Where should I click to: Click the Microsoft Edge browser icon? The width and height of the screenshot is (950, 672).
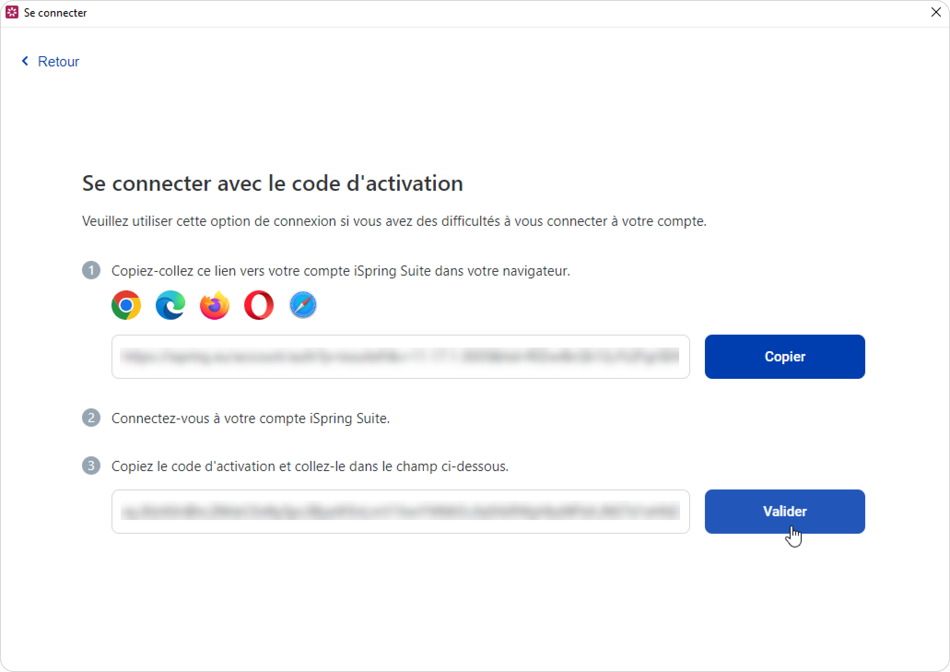click(170, 305)
